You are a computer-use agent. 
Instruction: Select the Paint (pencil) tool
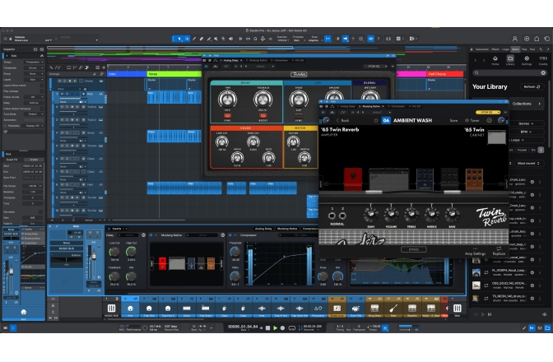pos(194,39)
